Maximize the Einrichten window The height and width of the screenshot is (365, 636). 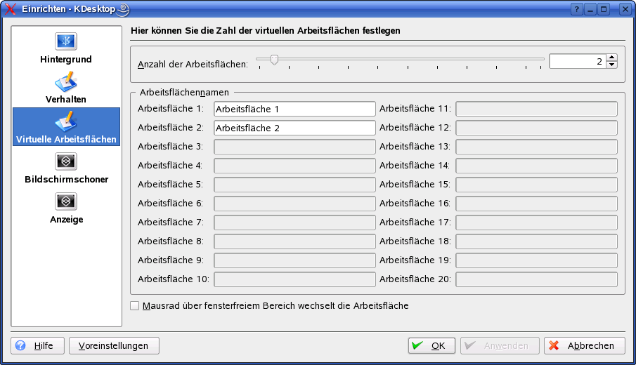[604, 9]
